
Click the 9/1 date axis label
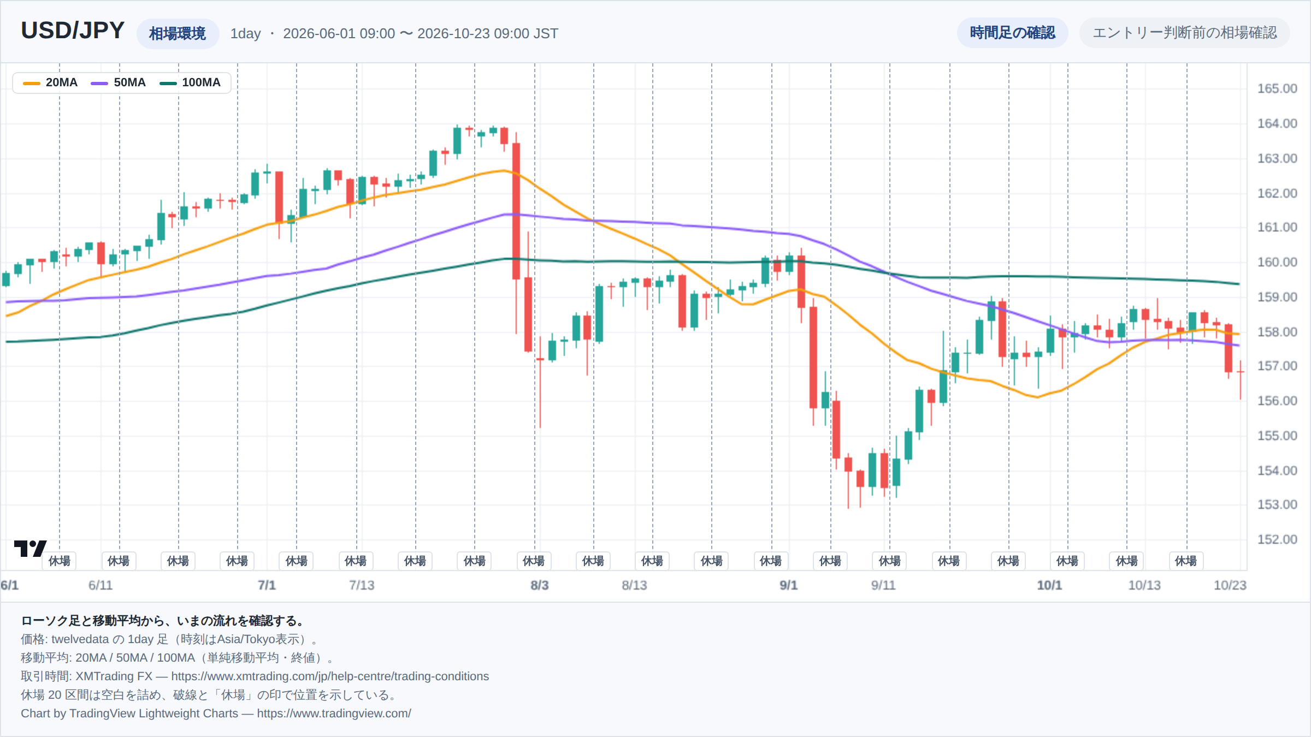(x=789, y=585)
